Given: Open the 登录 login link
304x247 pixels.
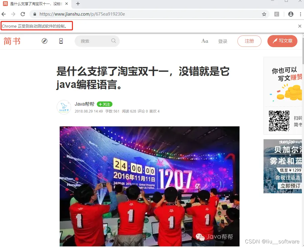Looking at the screenshot, I should coord(223,41).
